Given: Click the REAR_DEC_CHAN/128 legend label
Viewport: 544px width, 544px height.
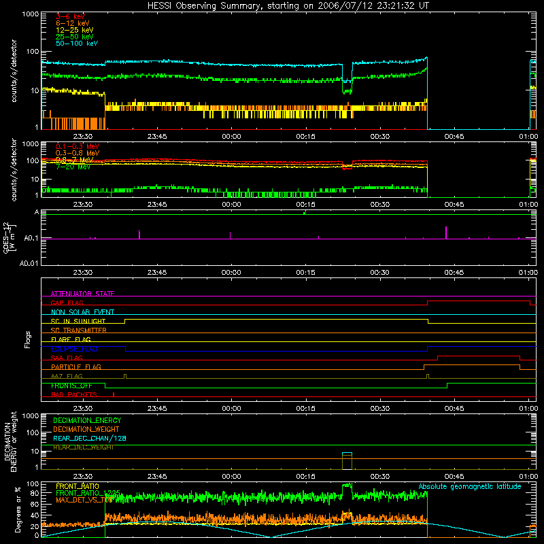Looking at the screenshot, I should pos(90,439).
